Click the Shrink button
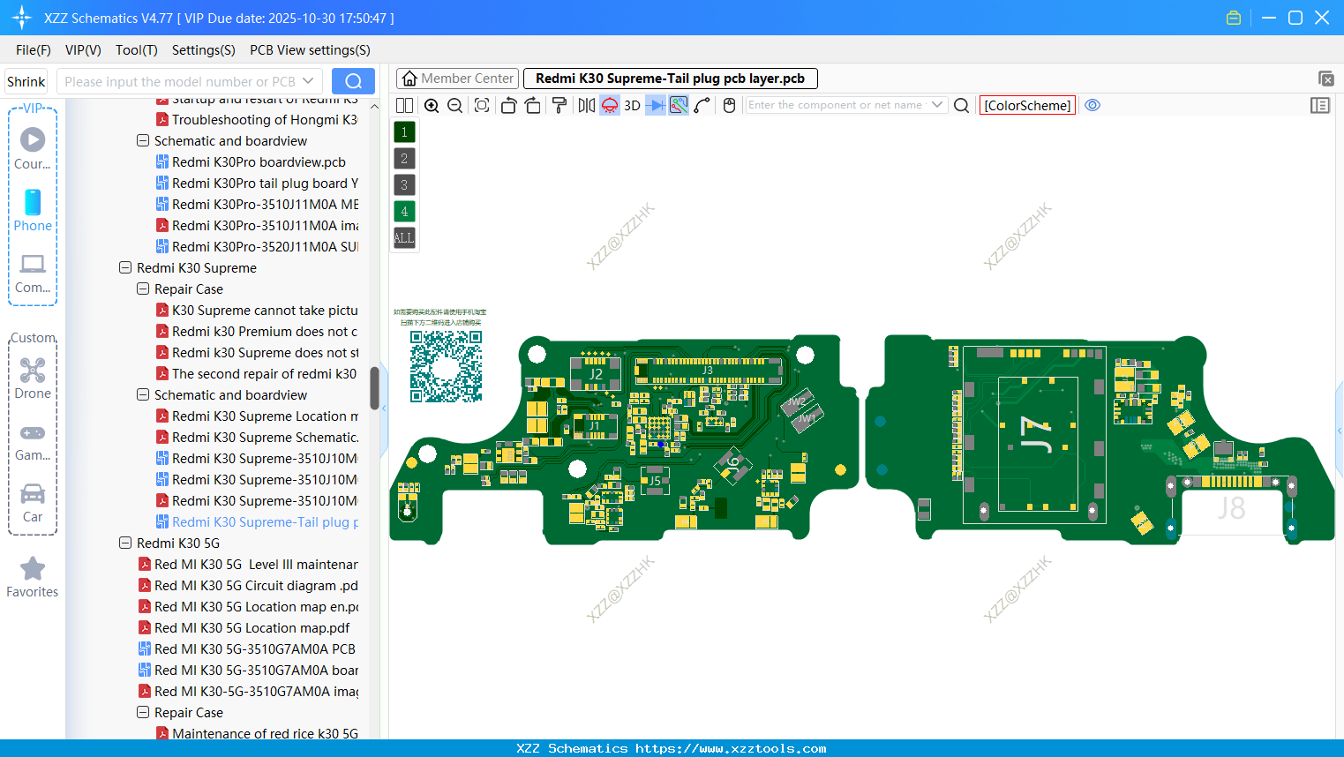Screen dimensions: 1344x757 (26, 81)
